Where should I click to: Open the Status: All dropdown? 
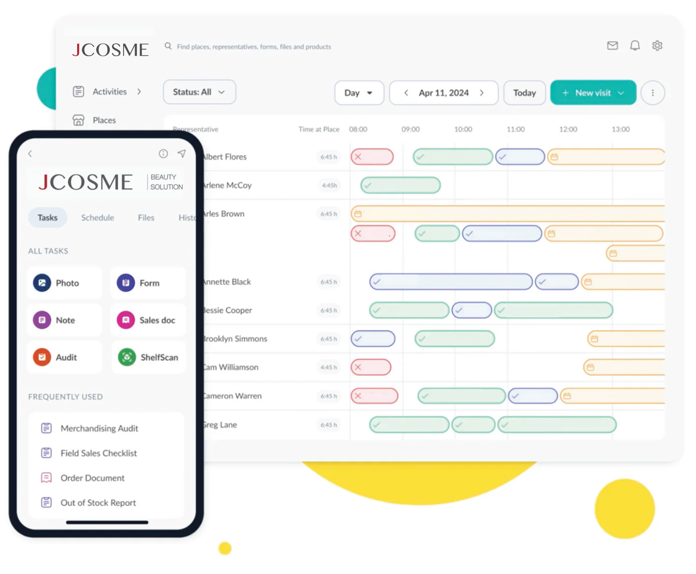click(x=199, y=92)
